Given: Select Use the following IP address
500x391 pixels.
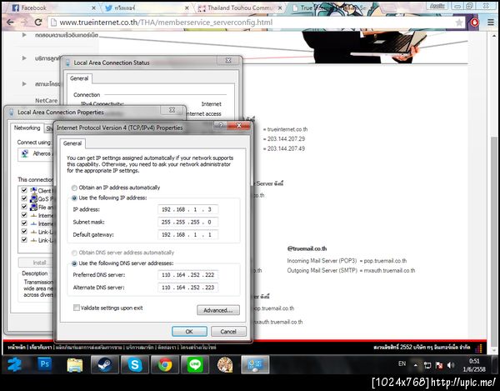Looking at the screenshot, I should click(74, 198).
